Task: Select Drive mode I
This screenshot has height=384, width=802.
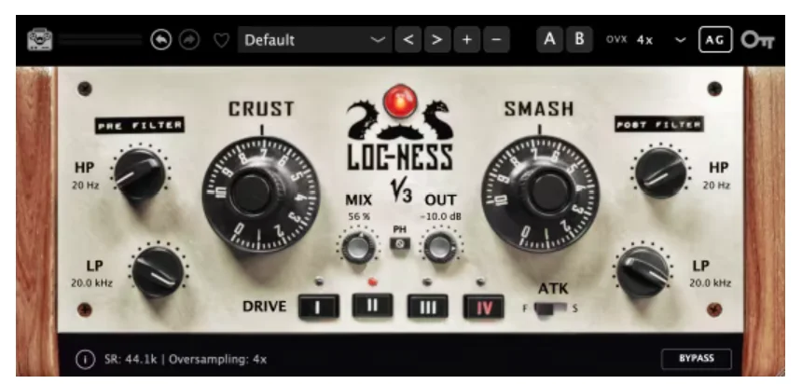Action: [x=318, y=307]
